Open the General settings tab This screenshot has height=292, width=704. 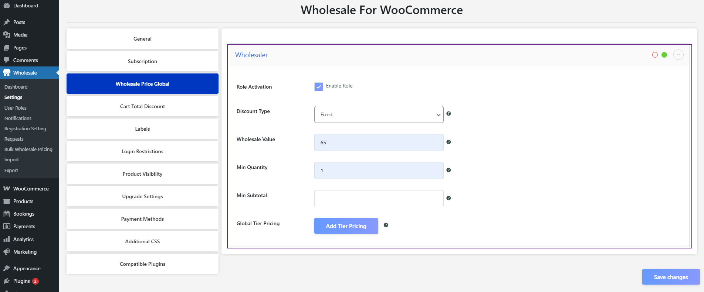point(142,39)
